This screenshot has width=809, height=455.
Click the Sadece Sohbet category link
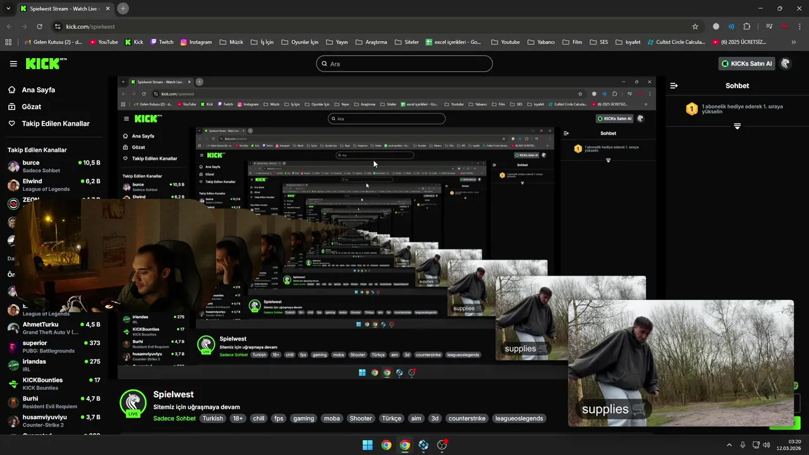point(174,418)
